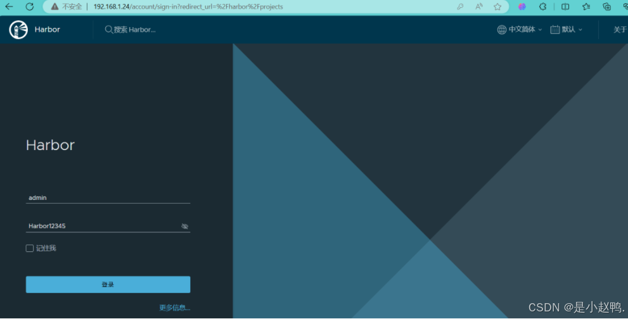This screenshot has height=319, width=628.
Task: Bookmark page with the star icon
Action: pos(497,6)
